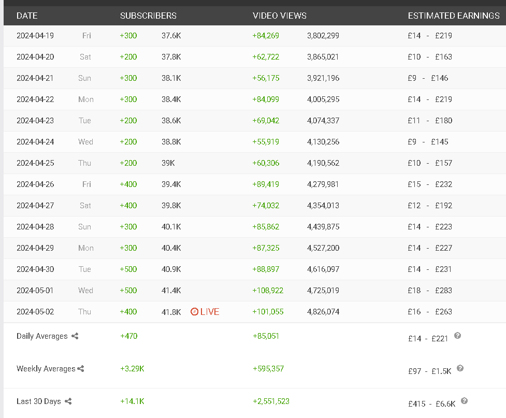The height and width of the screenshot is (418, 506).
Task: Click the +200 subscriber gain on 2024-04-23
Action: point(128,121)
